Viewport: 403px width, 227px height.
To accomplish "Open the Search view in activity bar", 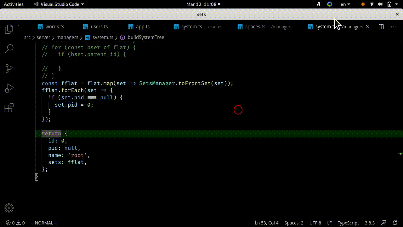I will [x=9, y=49].
